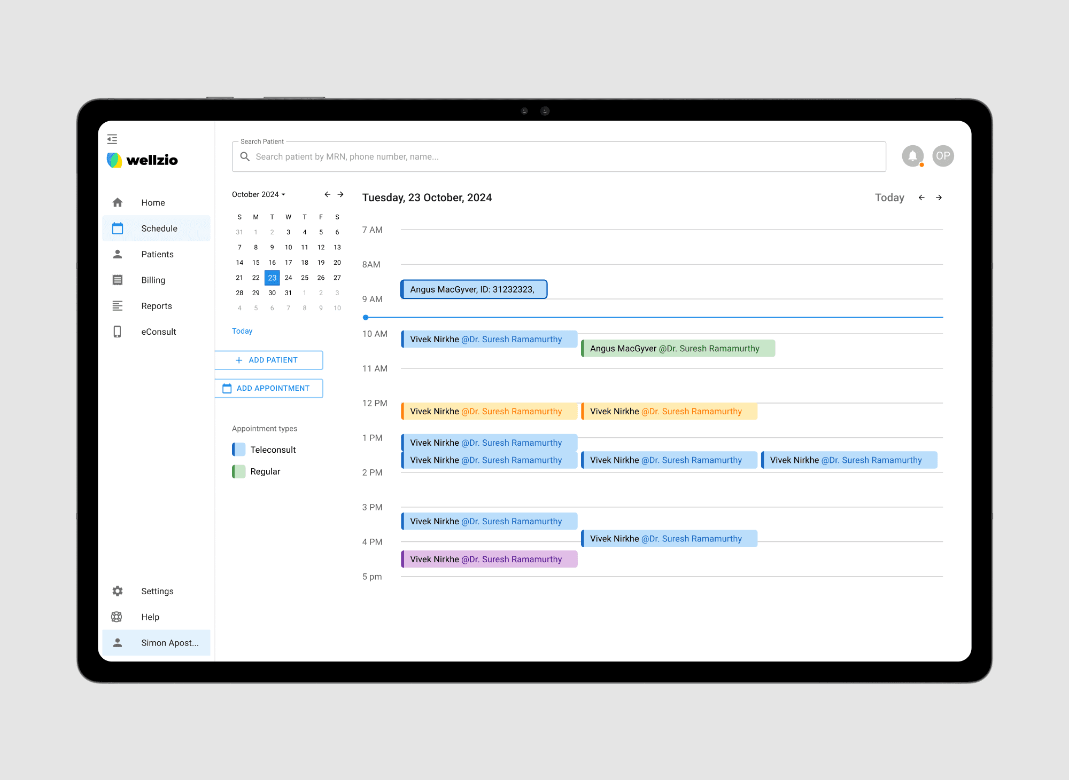
Task: Click the Help lifebuoy icon
Action: click(117, 617)
